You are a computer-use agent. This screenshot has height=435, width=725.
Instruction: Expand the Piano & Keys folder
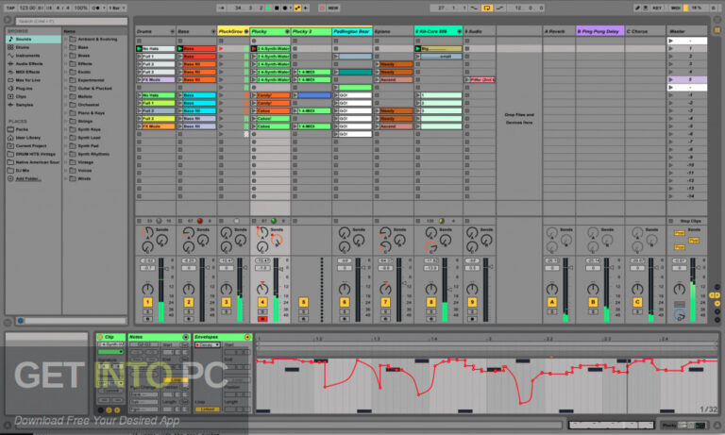(66, 113)
